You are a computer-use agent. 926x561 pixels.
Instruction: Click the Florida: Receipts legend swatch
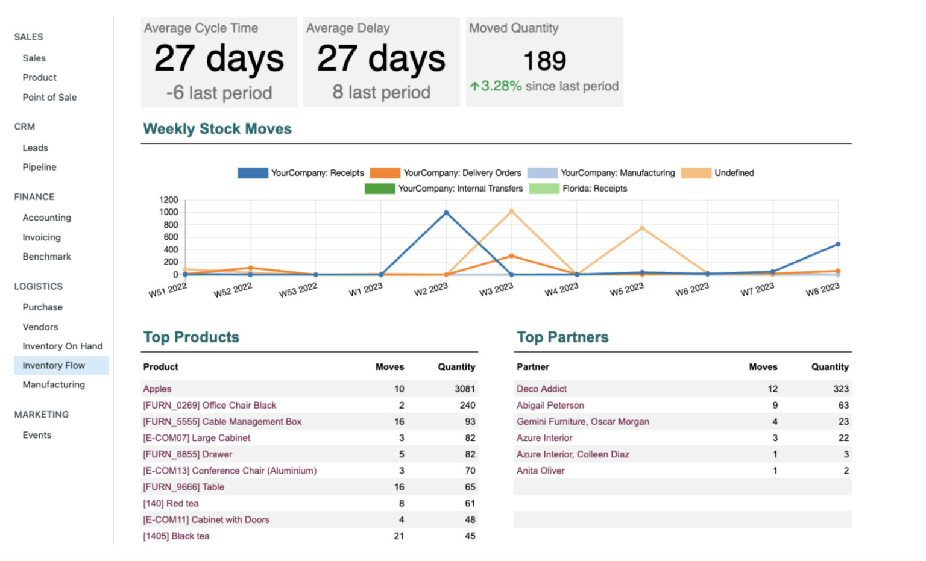pos(544,189)
